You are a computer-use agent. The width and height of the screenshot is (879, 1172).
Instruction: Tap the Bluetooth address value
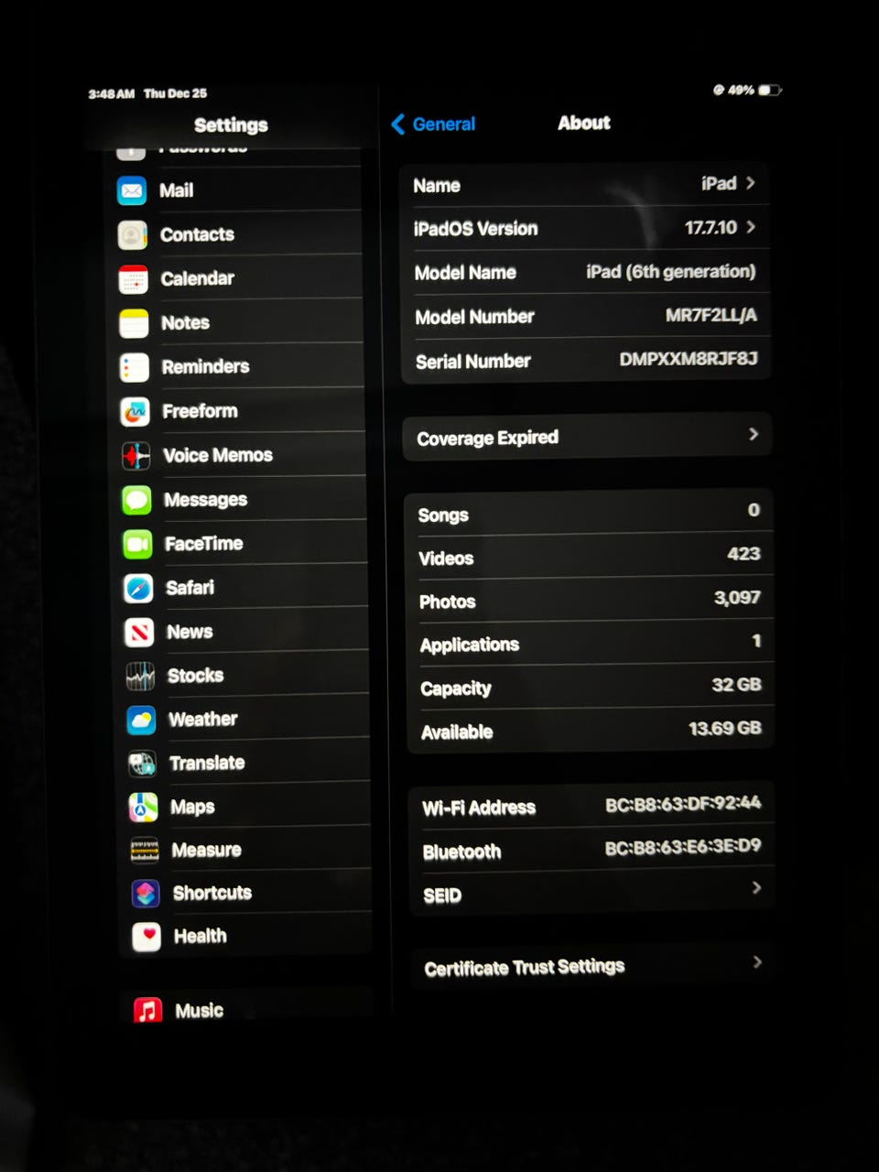(x=683, y=847)
